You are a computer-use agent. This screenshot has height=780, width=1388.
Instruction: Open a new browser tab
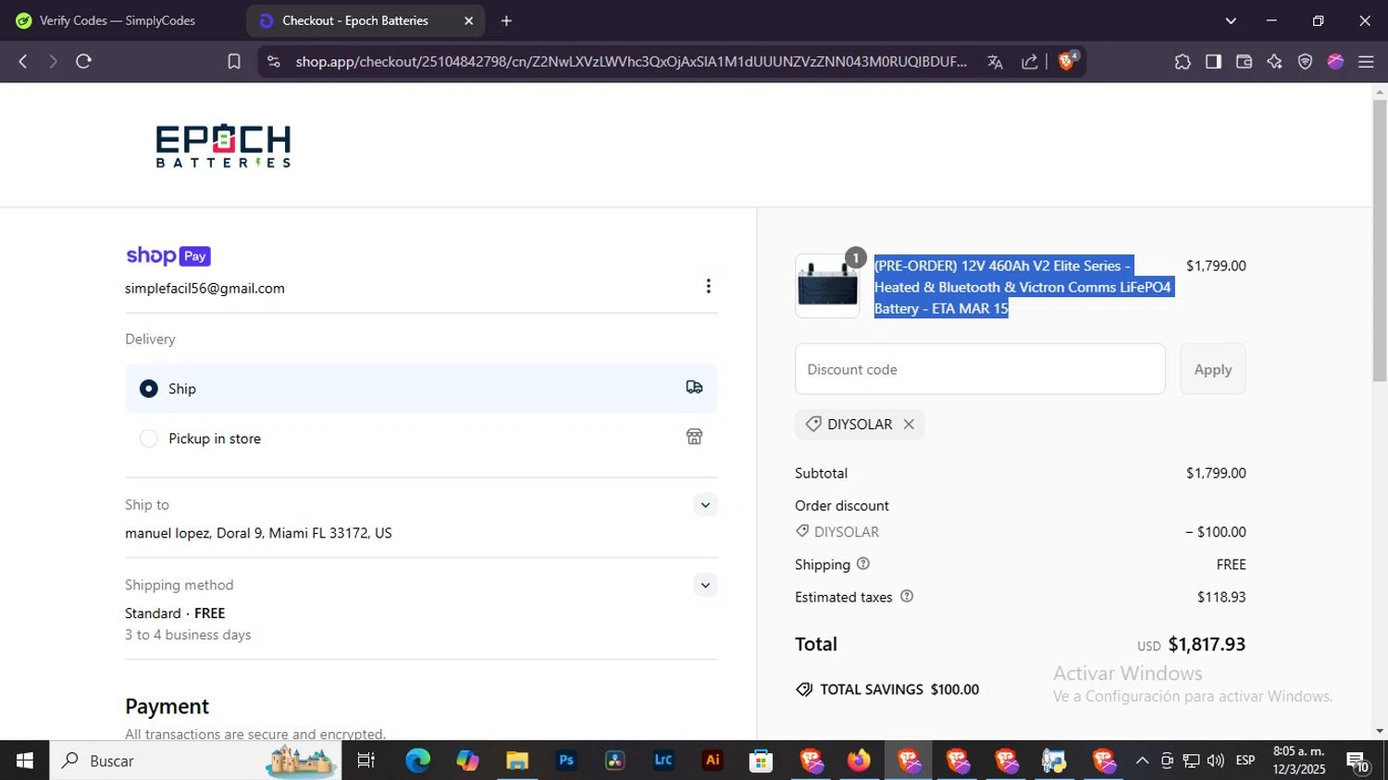pyautogui.click(x=506, y=20)
